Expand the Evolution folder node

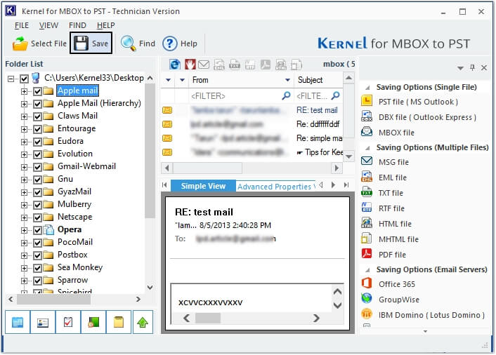click(x=24, y=154)
